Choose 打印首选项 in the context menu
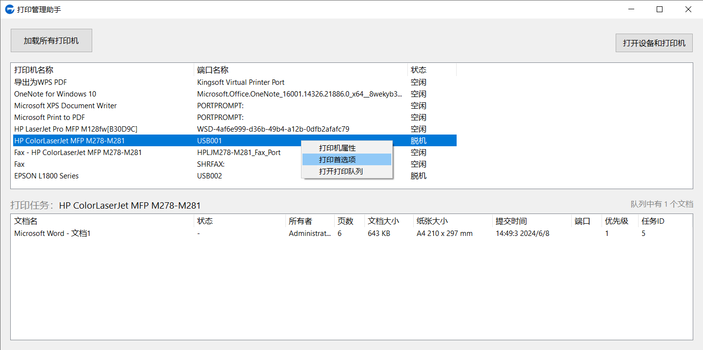The width and height of the screenshot is (703, 350). point(347,159)
